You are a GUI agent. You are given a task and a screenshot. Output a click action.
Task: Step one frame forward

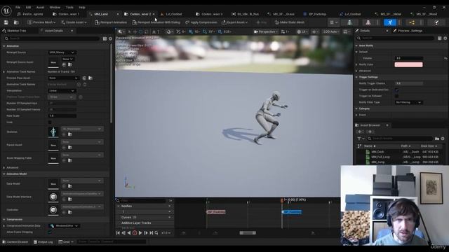[x=146, y=233]
